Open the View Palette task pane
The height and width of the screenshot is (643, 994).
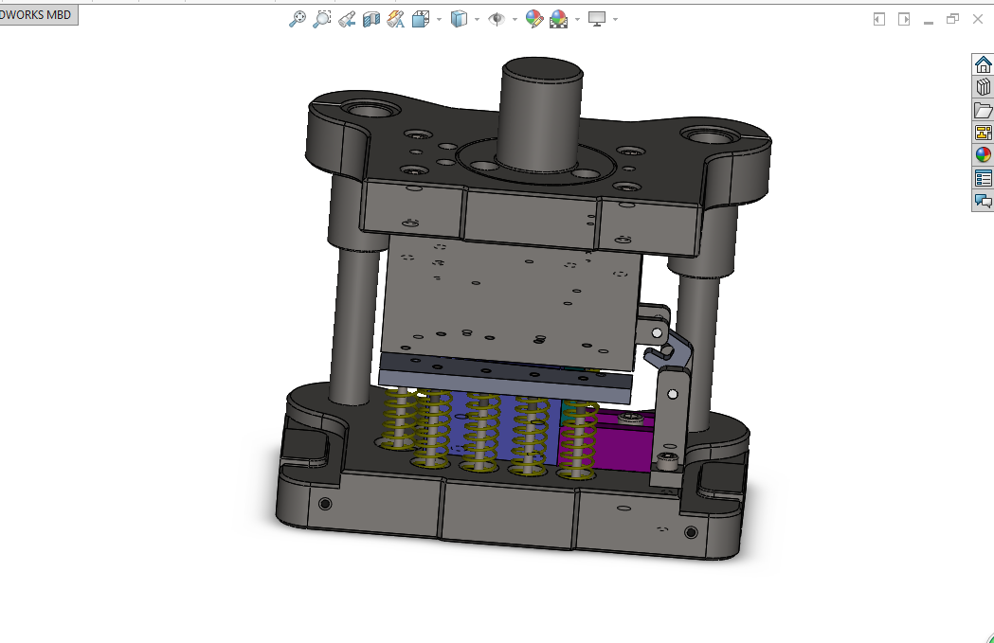click(x=983, y=133)
